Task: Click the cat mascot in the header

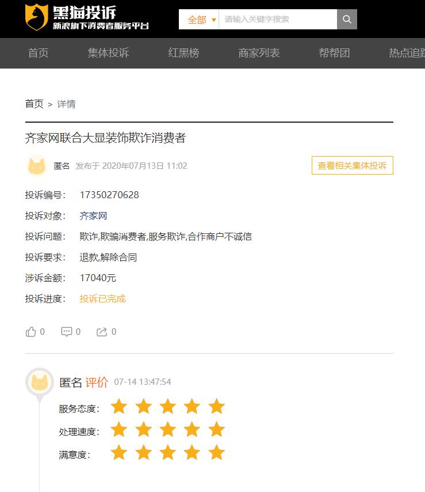Action: (36, 17)
